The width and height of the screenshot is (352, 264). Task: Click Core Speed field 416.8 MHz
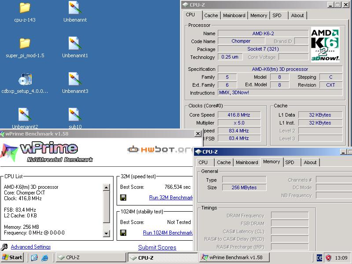(x=239, y=115)
